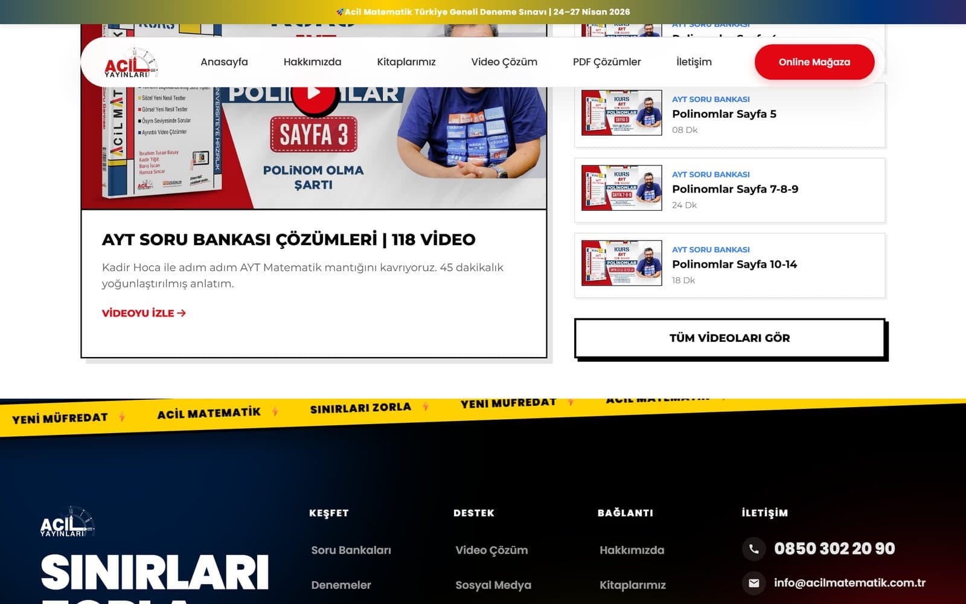Open PDF Çözümler navigation item
The width and height of the screenshot is (966, 604).
[x=607, y=62]
